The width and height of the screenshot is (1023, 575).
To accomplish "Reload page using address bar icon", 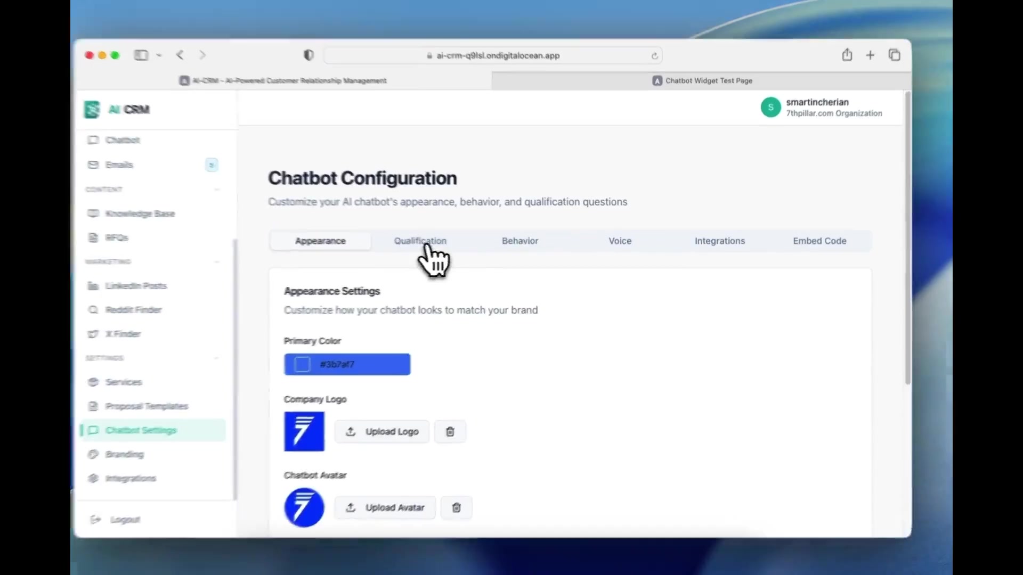I will 654,56.
